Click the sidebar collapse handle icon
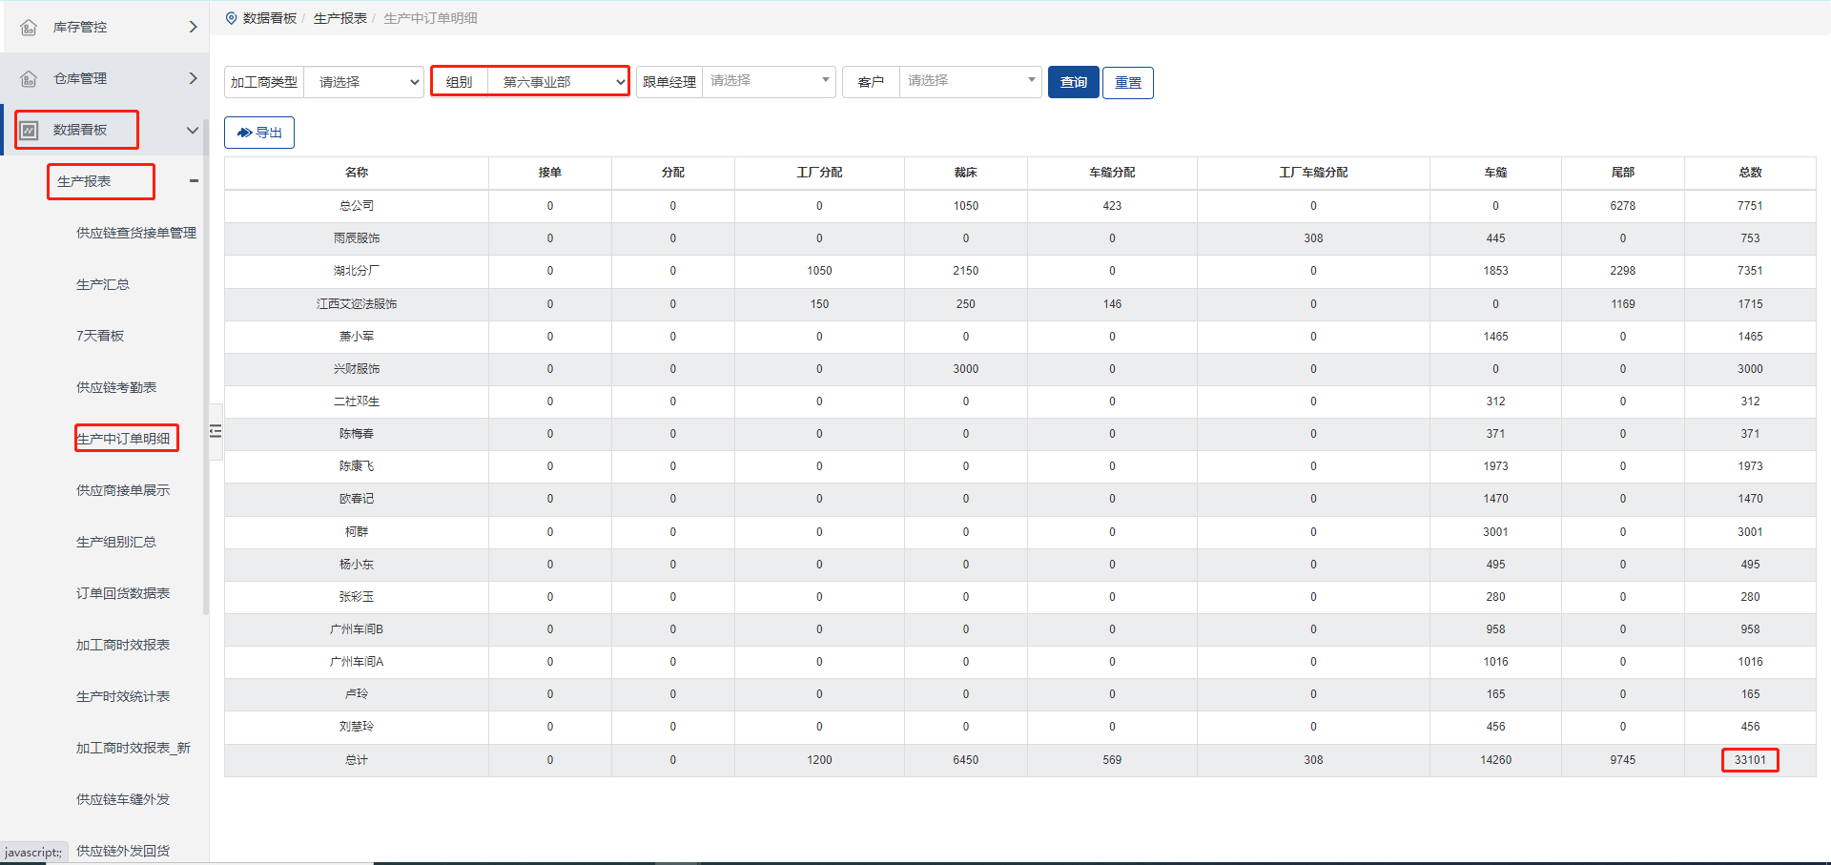 click(x=216, y=431)
